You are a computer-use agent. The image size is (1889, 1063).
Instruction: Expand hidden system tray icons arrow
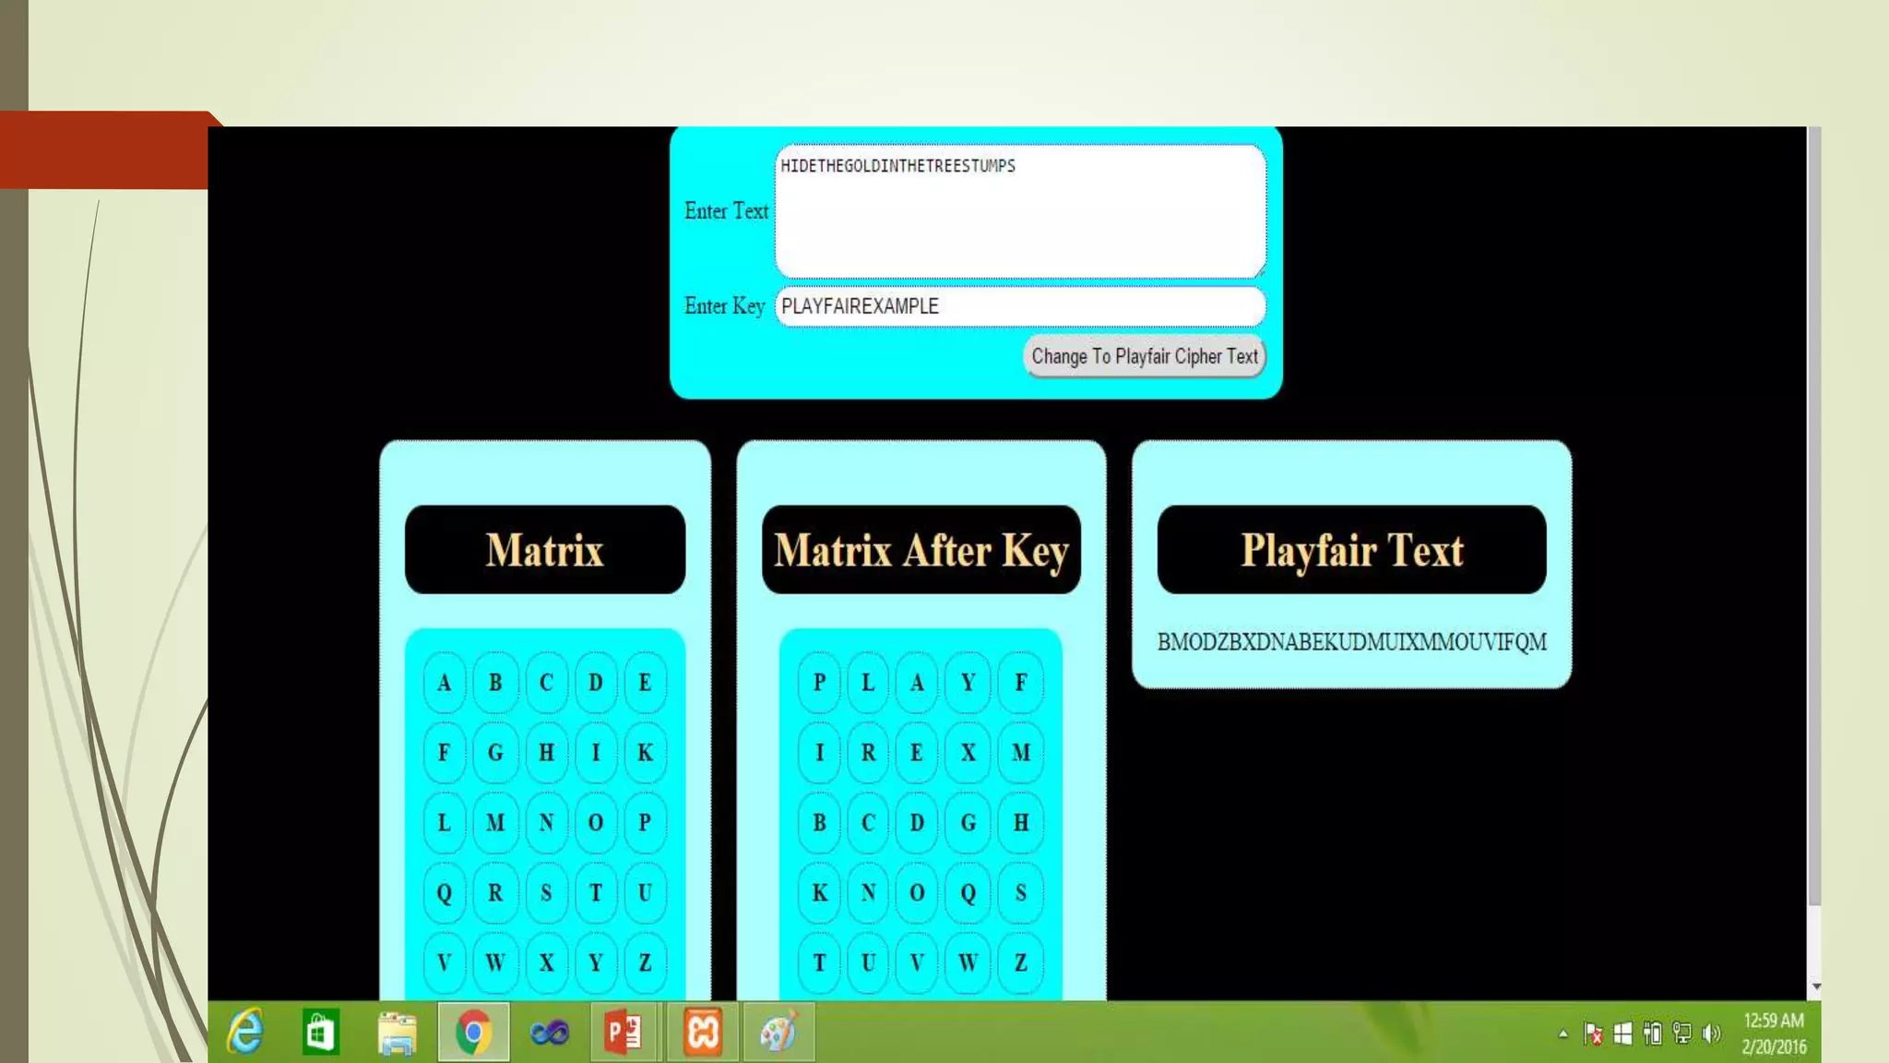click(1563, 1033)
